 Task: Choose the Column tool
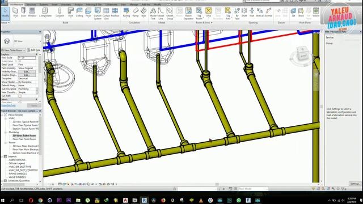tap(60, 12)
